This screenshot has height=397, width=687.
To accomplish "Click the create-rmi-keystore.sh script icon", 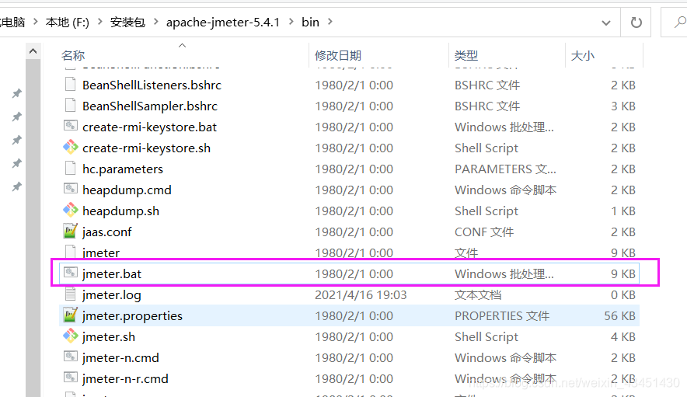I will tap(71, 148).
